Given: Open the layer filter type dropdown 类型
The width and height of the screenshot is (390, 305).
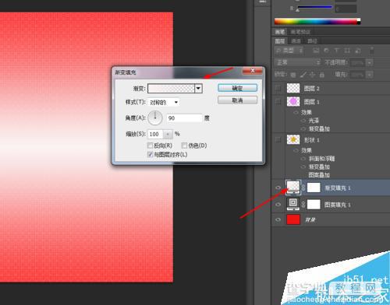Looking at the screenshot, I should (289, 51).
